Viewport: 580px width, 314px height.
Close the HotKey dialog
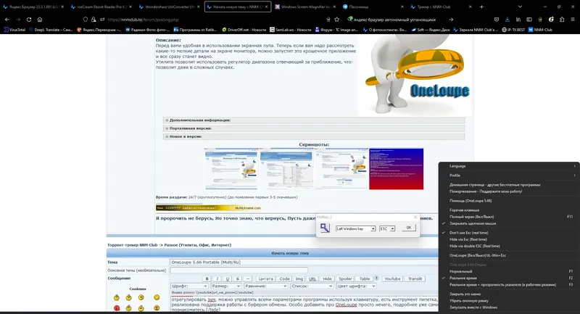click(415, 217)
